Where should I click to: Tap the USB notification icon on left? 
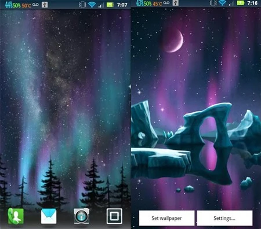[x=45, y=5]
